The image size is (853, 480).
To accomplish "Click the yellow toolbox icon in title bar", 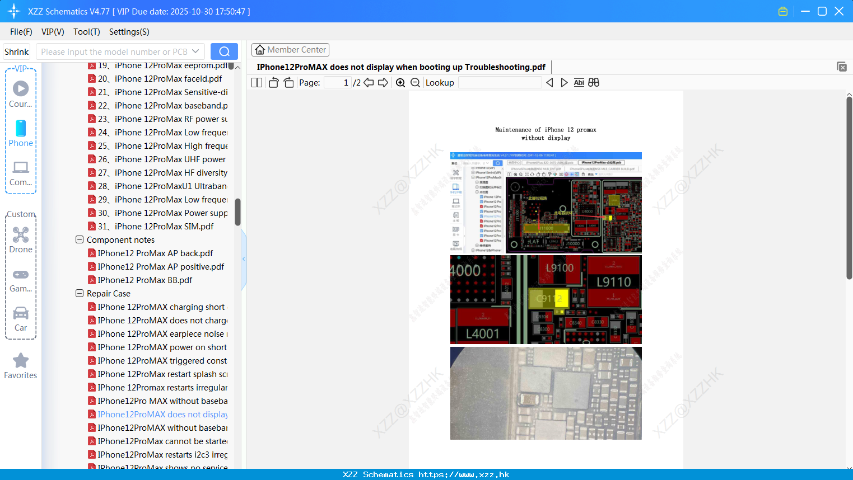I will click(x=783, y=11).
